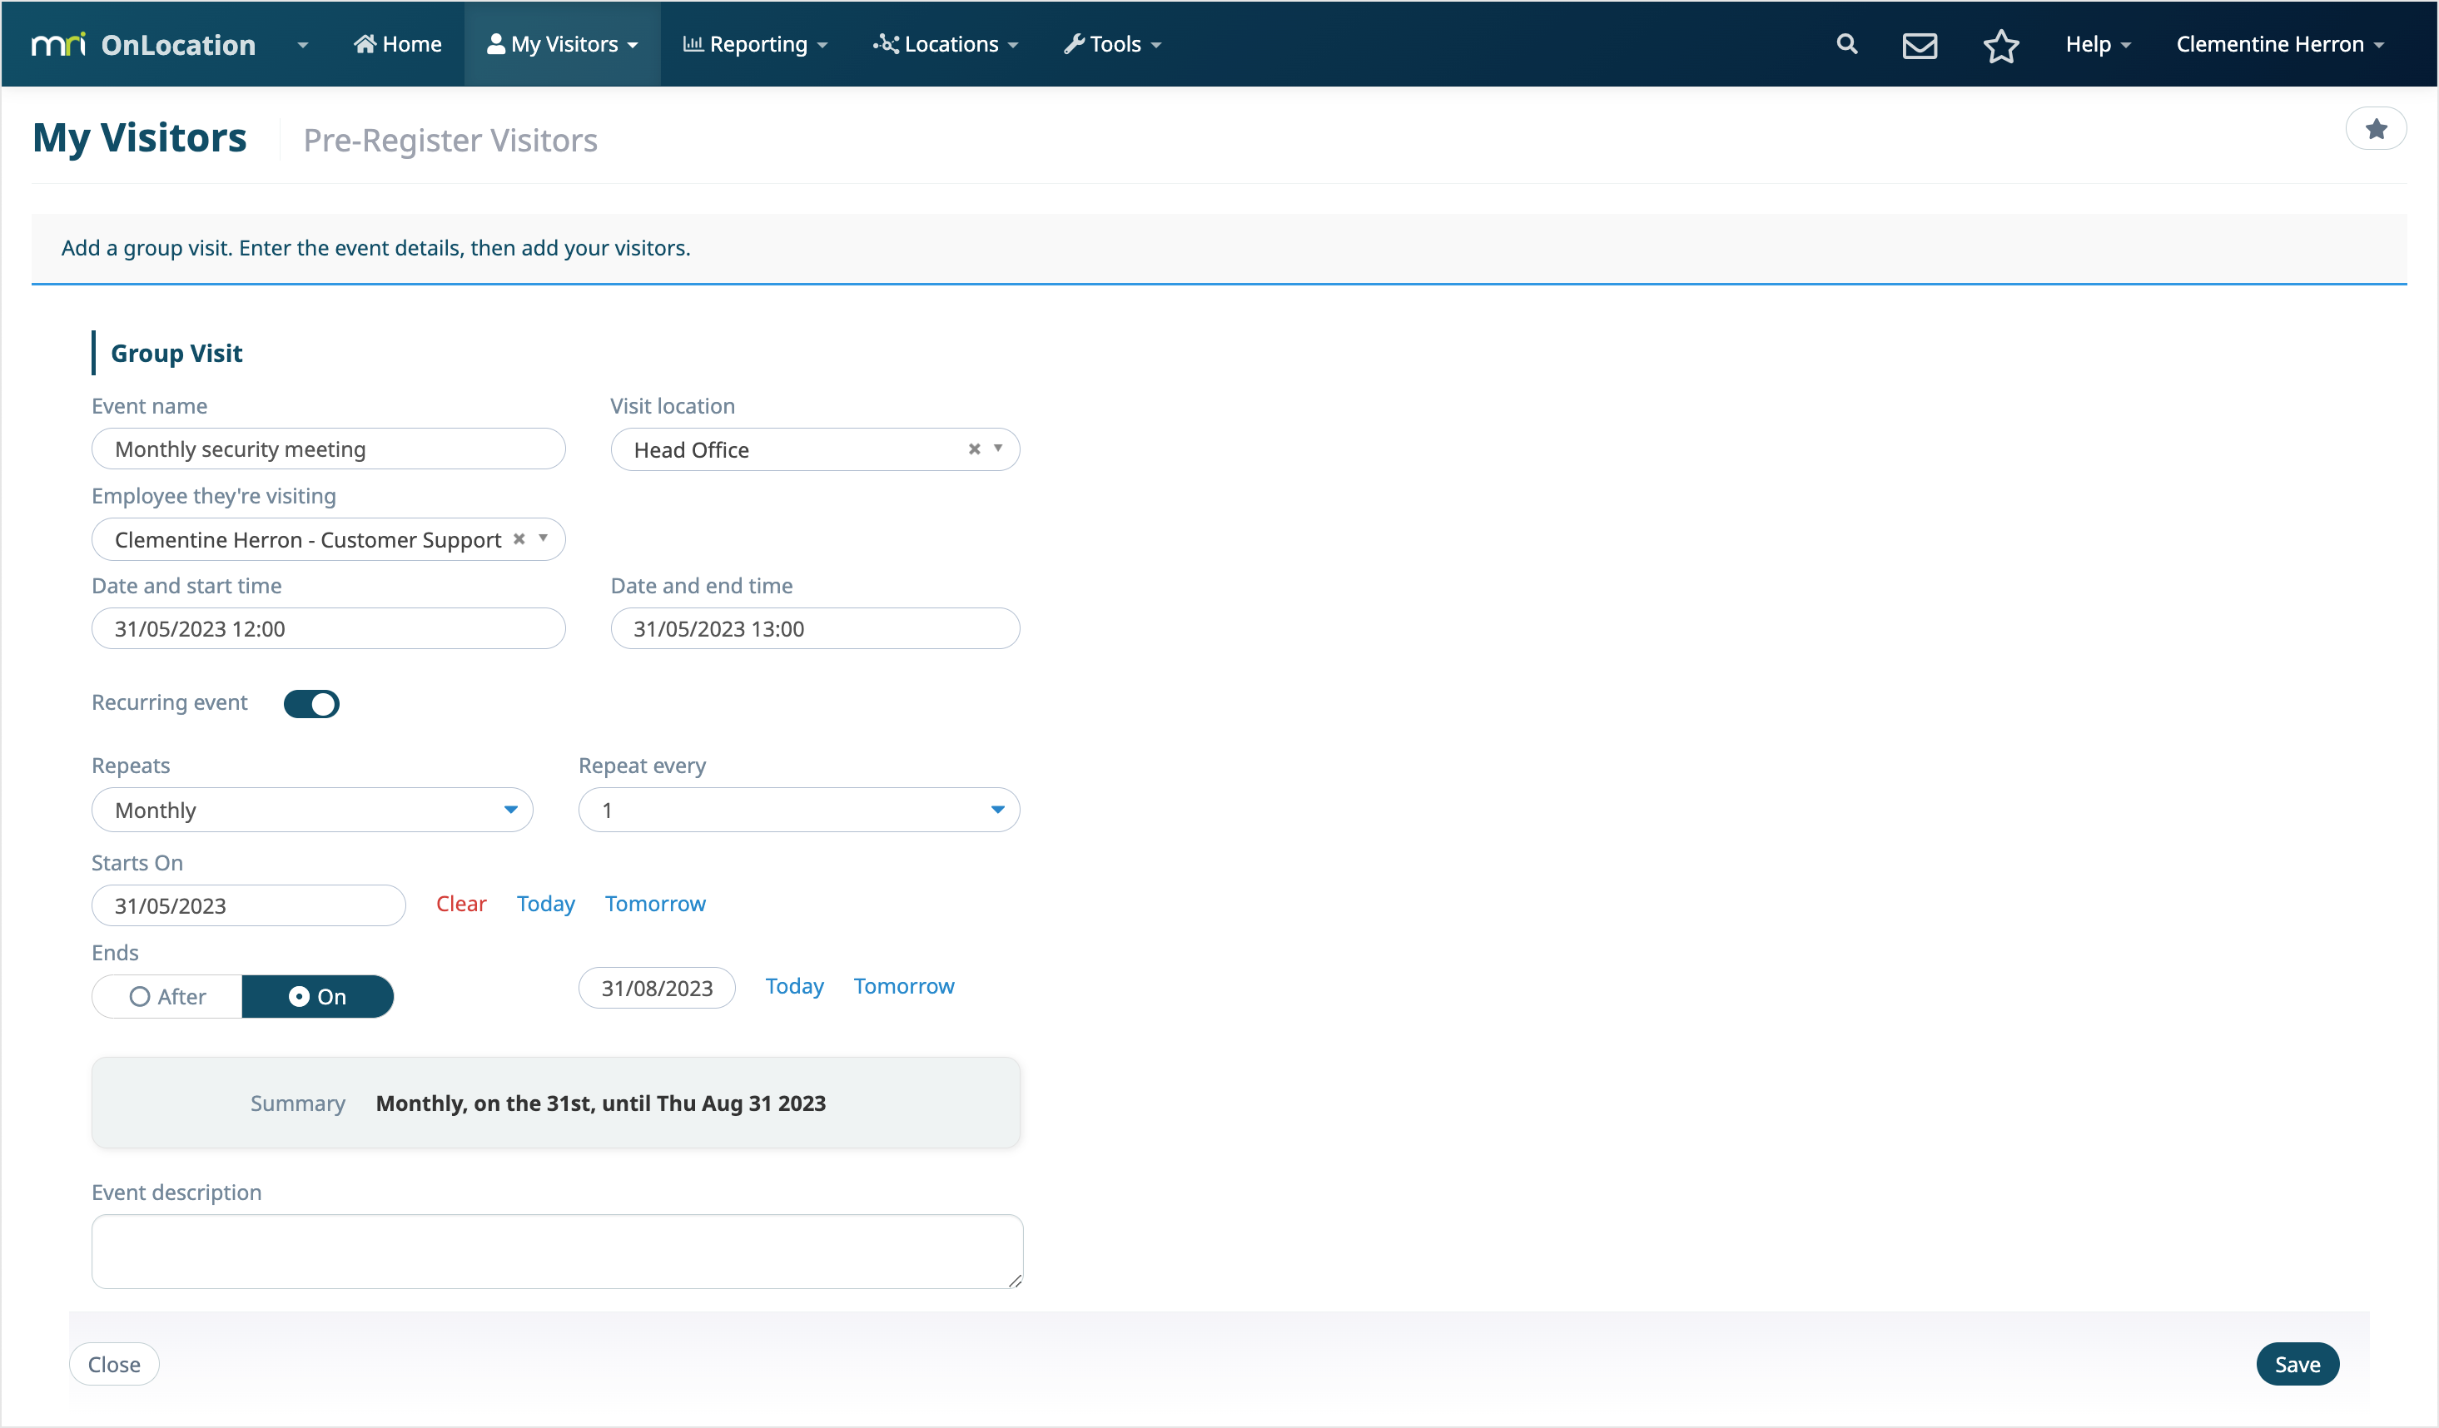Open the Visit location dropdown arrow

pyautogui.click(x=998, y=449)
